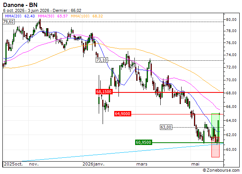Click the last price 'Dernier : 65,02'
The image size is (242, 174).
point(67,11)
